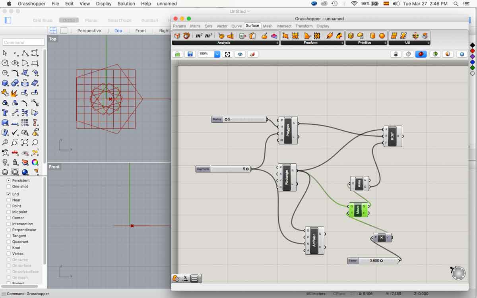This screenshot has height=298, width=477.
Task: Expand the Analysis panel of components
Action: click(x=277, y=43)
